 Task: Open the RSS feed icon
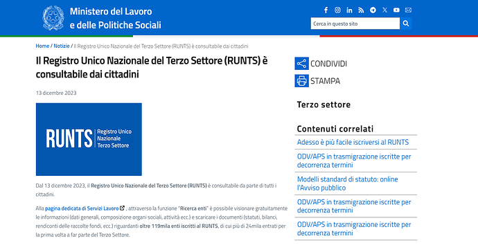[361, 10]
